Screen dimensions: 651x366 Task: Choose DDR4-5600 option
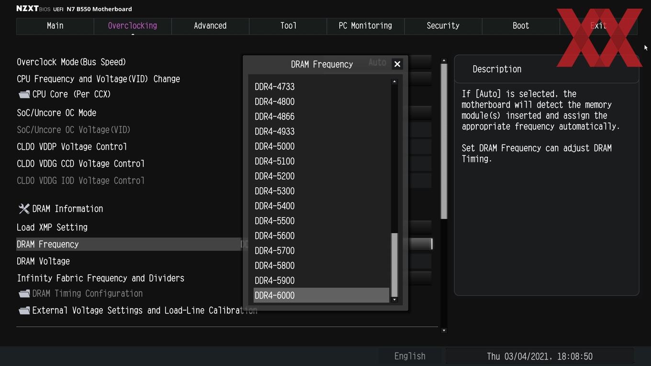point(321,236)
